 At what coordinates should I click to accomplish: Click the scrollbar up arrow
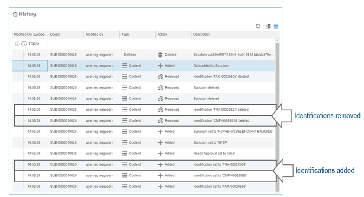(277, 41)
